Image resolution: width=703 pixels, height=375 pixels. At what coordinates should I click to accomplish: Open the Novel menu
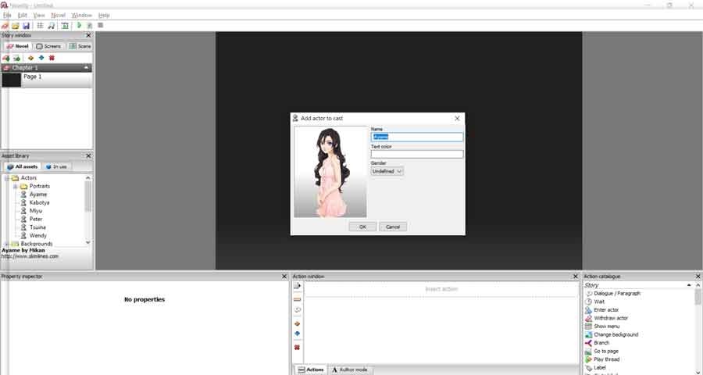click(x=59, y=16)
